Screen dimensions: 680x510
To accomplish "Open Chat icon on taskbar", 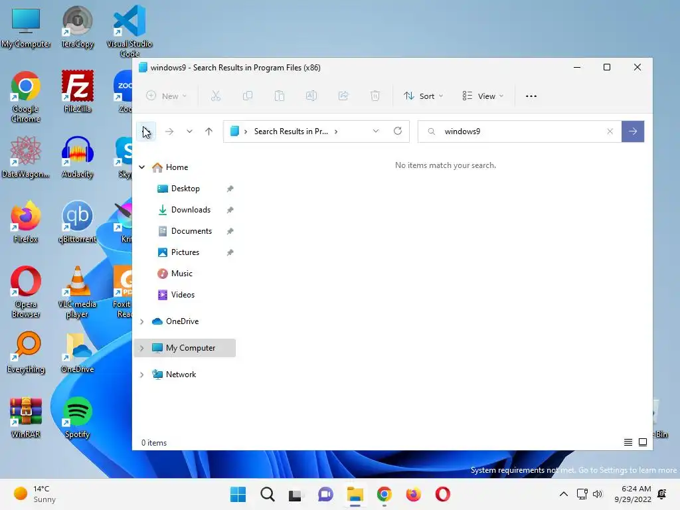I will click(x=325, y=494).
